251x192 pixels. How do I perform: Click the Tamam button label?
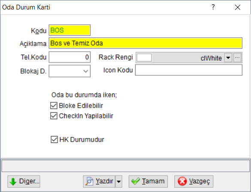[153, 181]
